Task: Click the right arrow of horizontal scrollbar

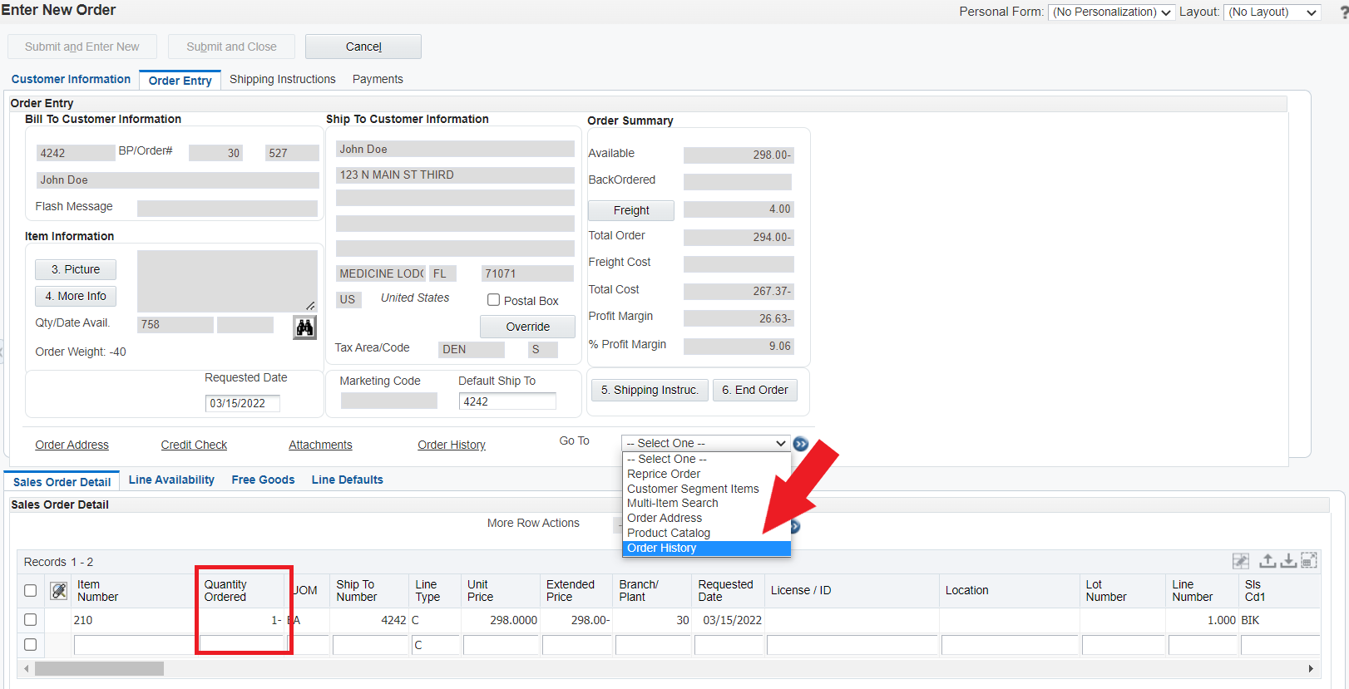Action: [1311, 668]
